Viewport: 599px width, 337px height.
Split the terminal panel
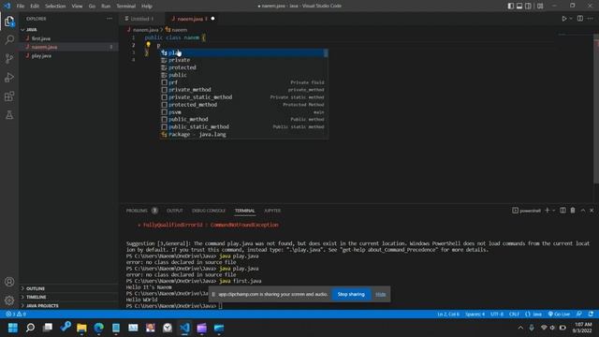562,210
